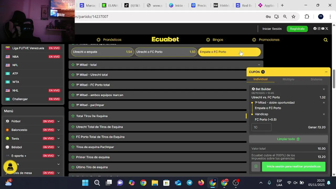Expand the Baloncesto menu chevron
Image resolution: width=336 pixels, height=189 pixels.
click(59, 130)
